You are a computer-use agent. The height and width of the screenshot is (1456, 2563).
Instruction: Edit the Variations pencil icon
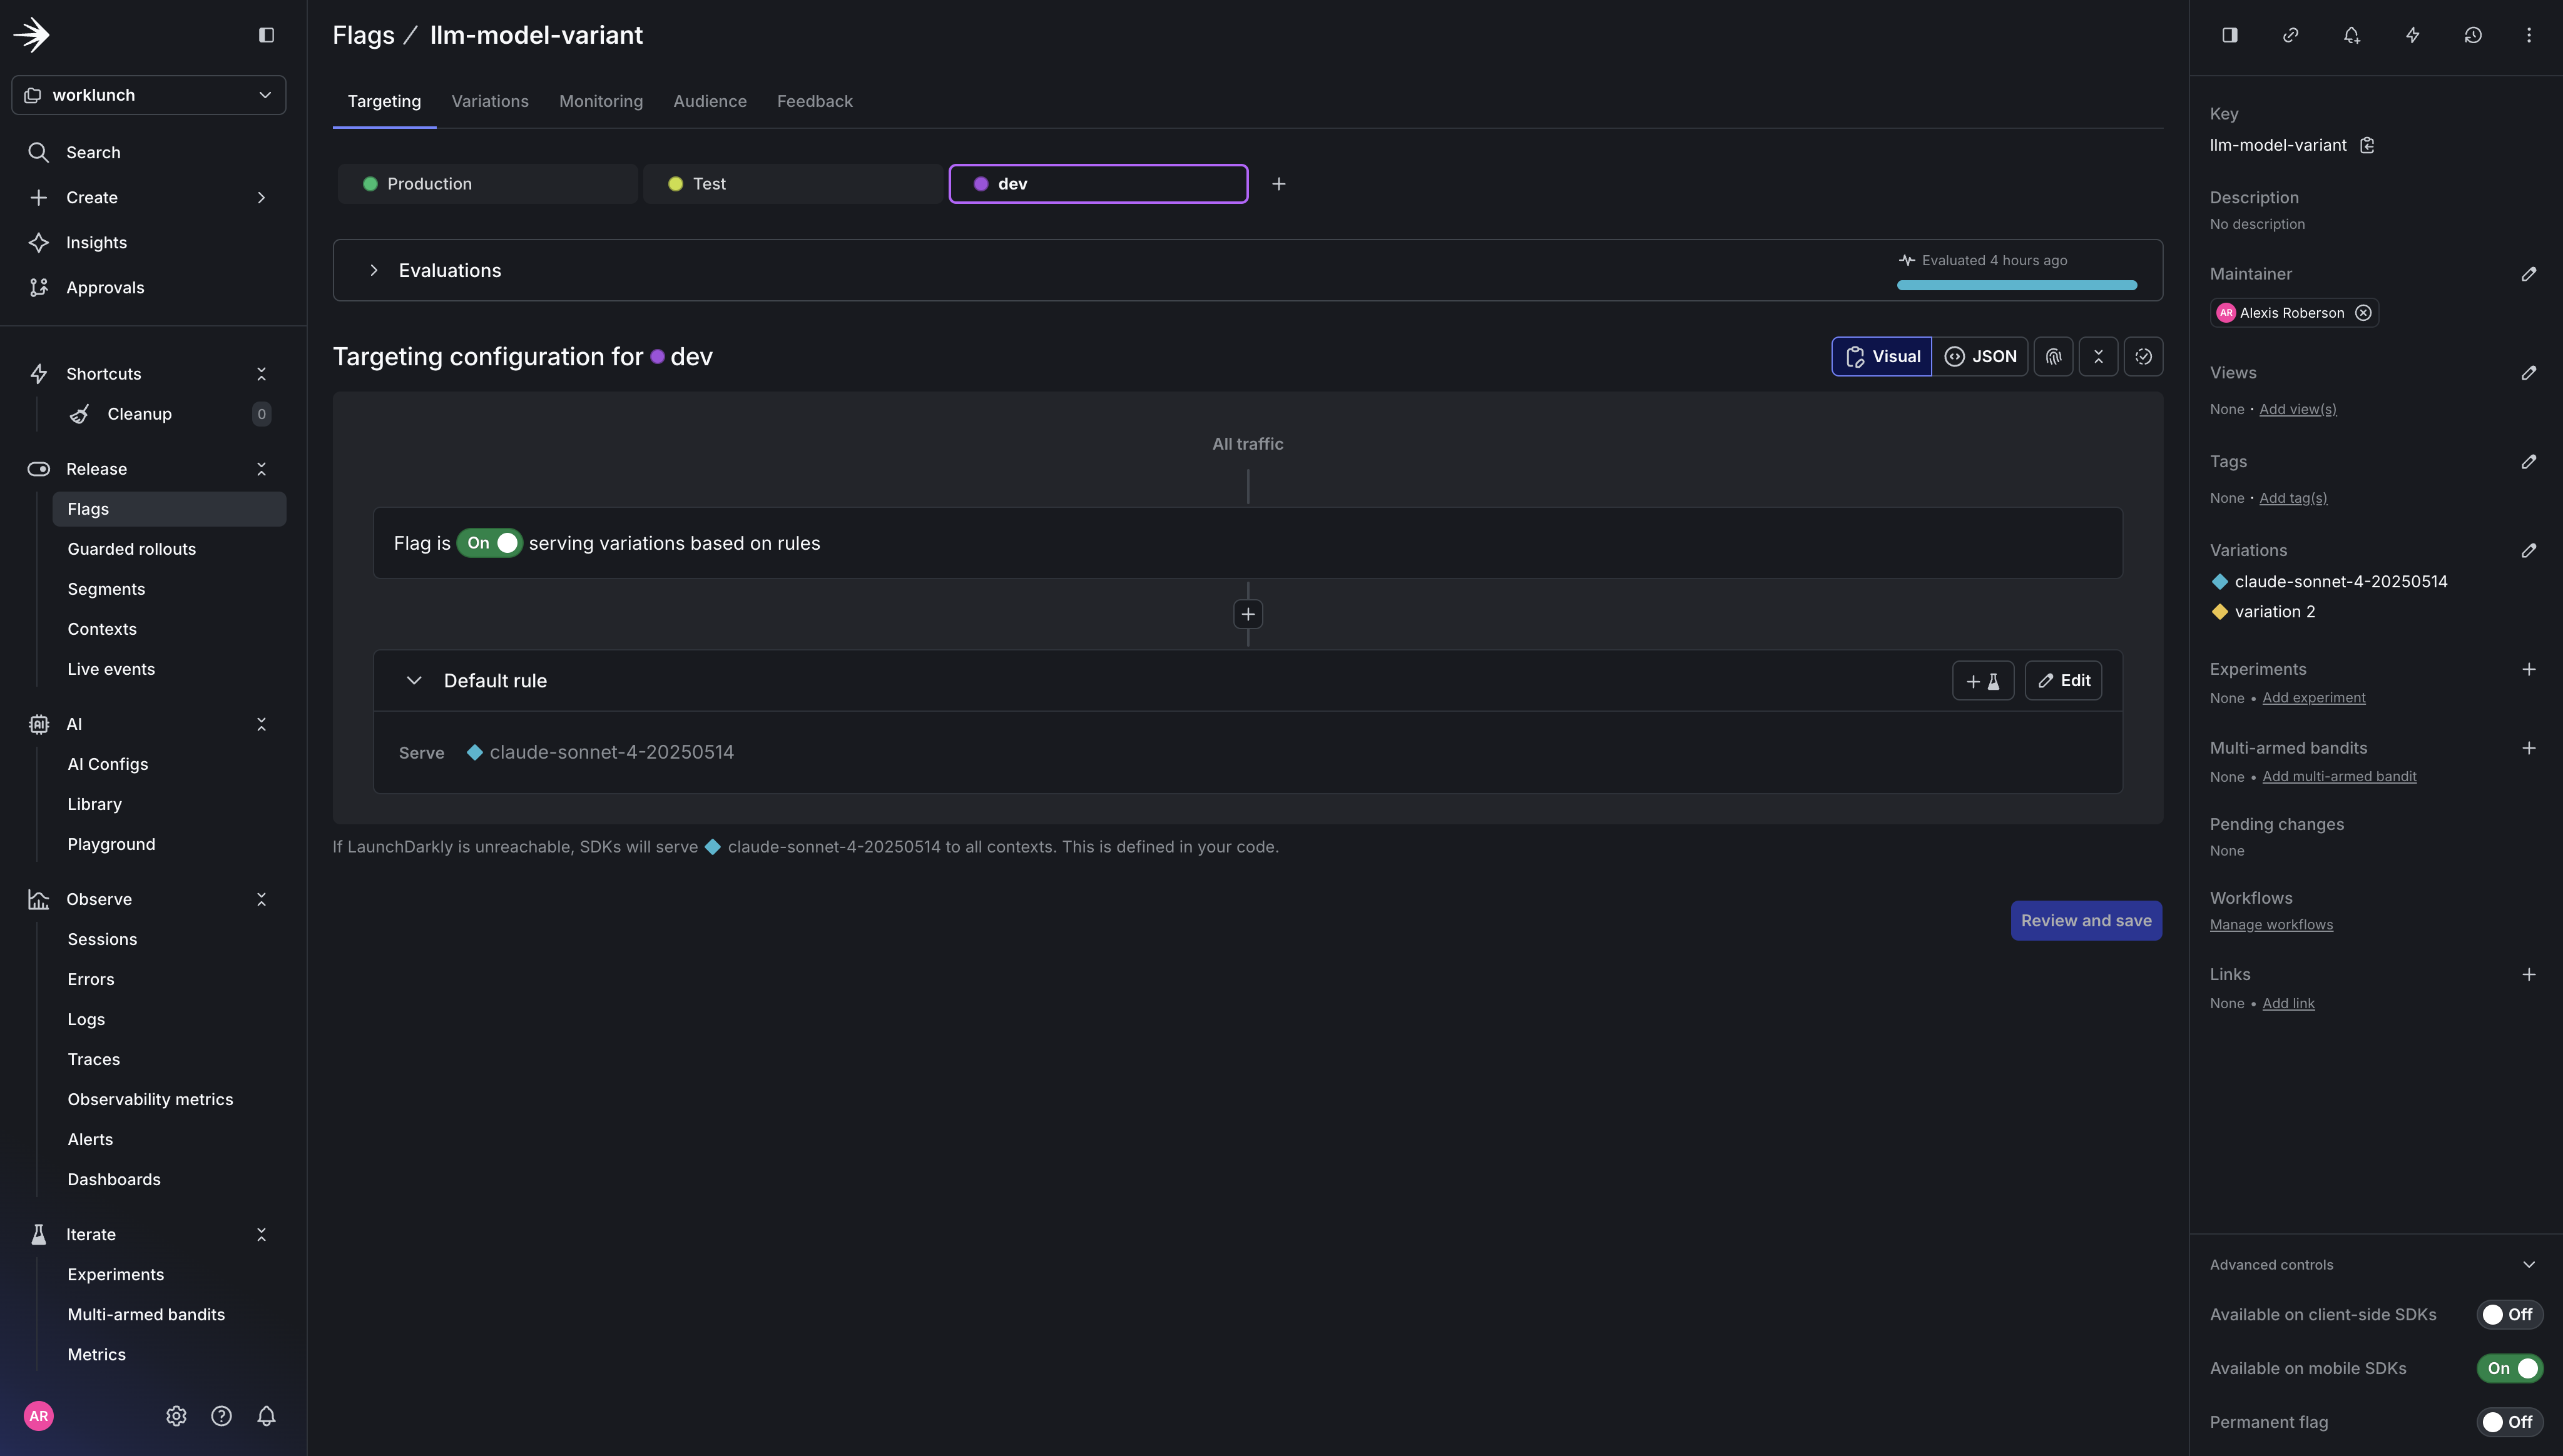2528,550
